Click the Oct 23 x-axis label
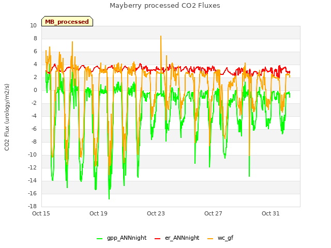This screenshot has width=331, height=248. click(156, 213)
